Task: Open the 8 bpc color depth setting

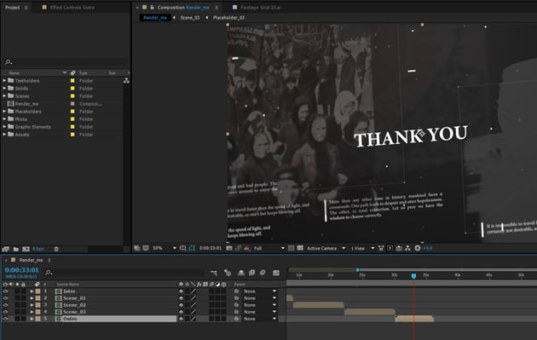Action: 38,249
